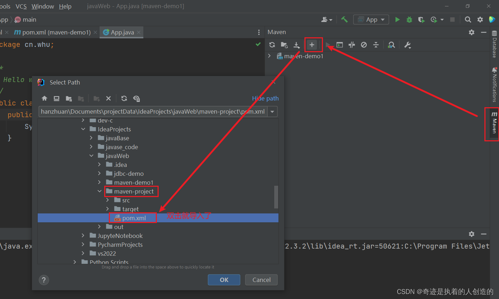Click Generate Sources and Update Folders icon

click(x=284, y=45)
